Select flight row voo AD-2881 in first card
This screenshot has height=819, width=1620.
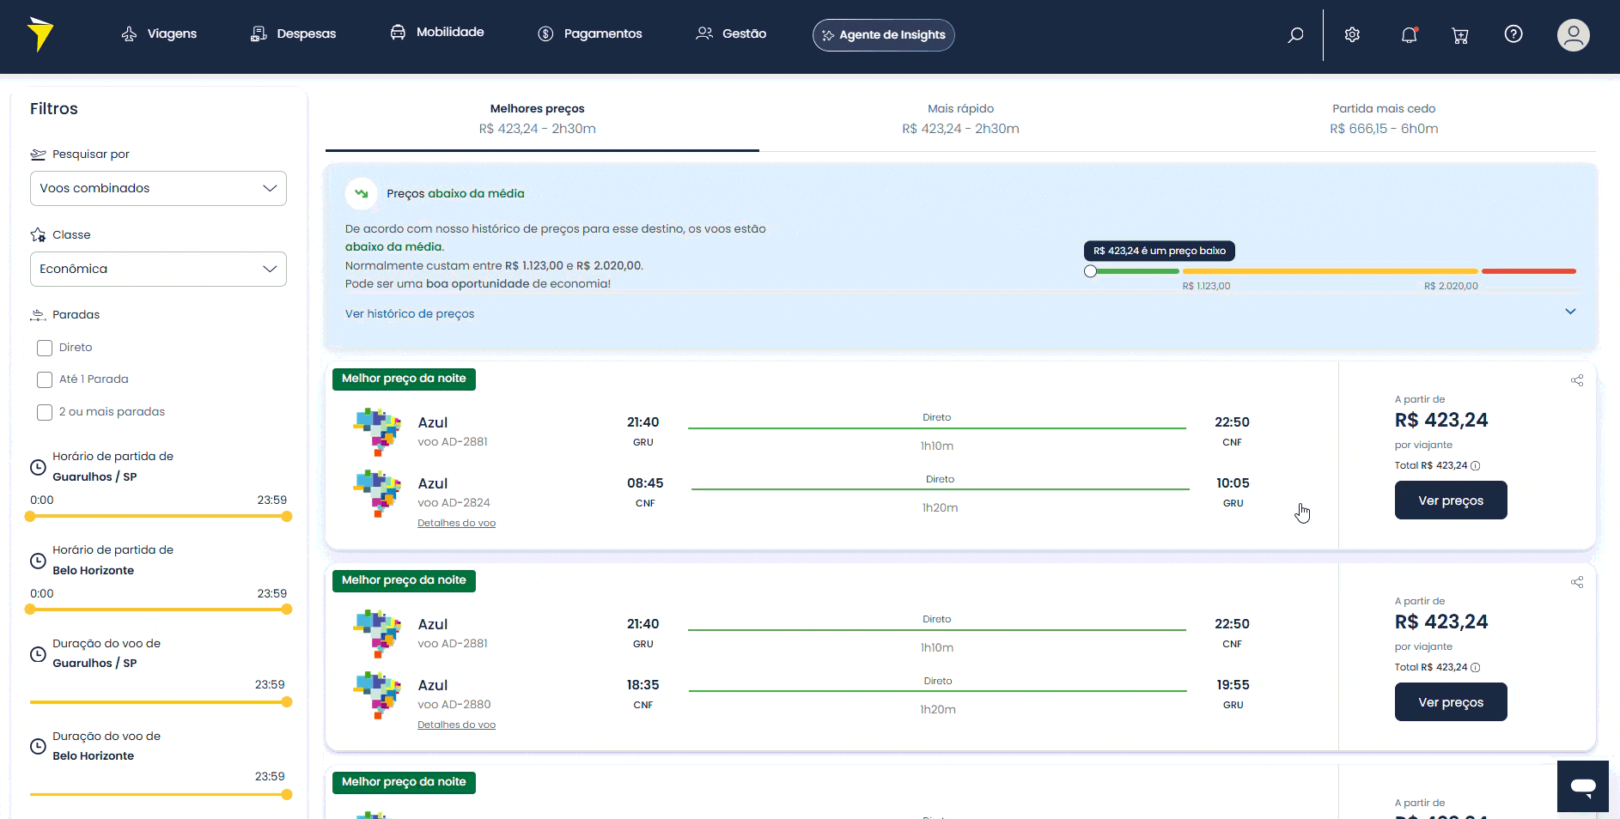coord(801,432)
